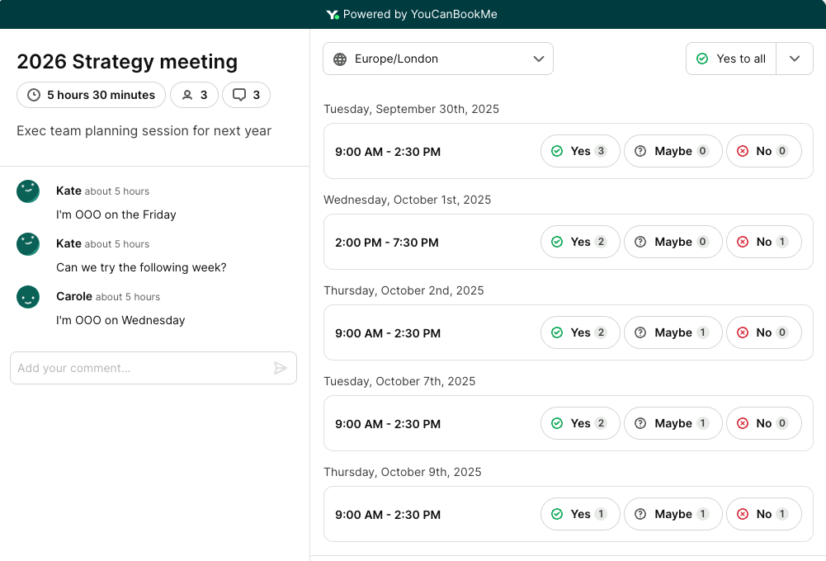826x561 pixels.
Task: Click the participants count person icon
Action: [187, 95]
